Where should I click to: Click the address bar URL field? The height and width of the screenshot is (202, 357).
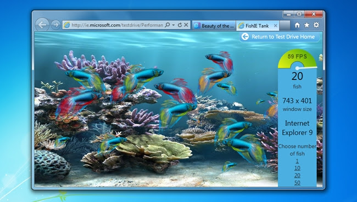click(117, 25)
